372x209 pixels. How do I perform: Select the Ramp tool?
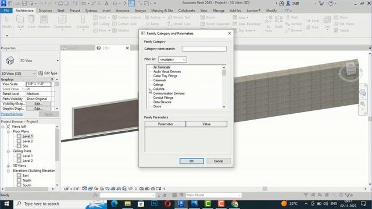click(x=152, y=24)
